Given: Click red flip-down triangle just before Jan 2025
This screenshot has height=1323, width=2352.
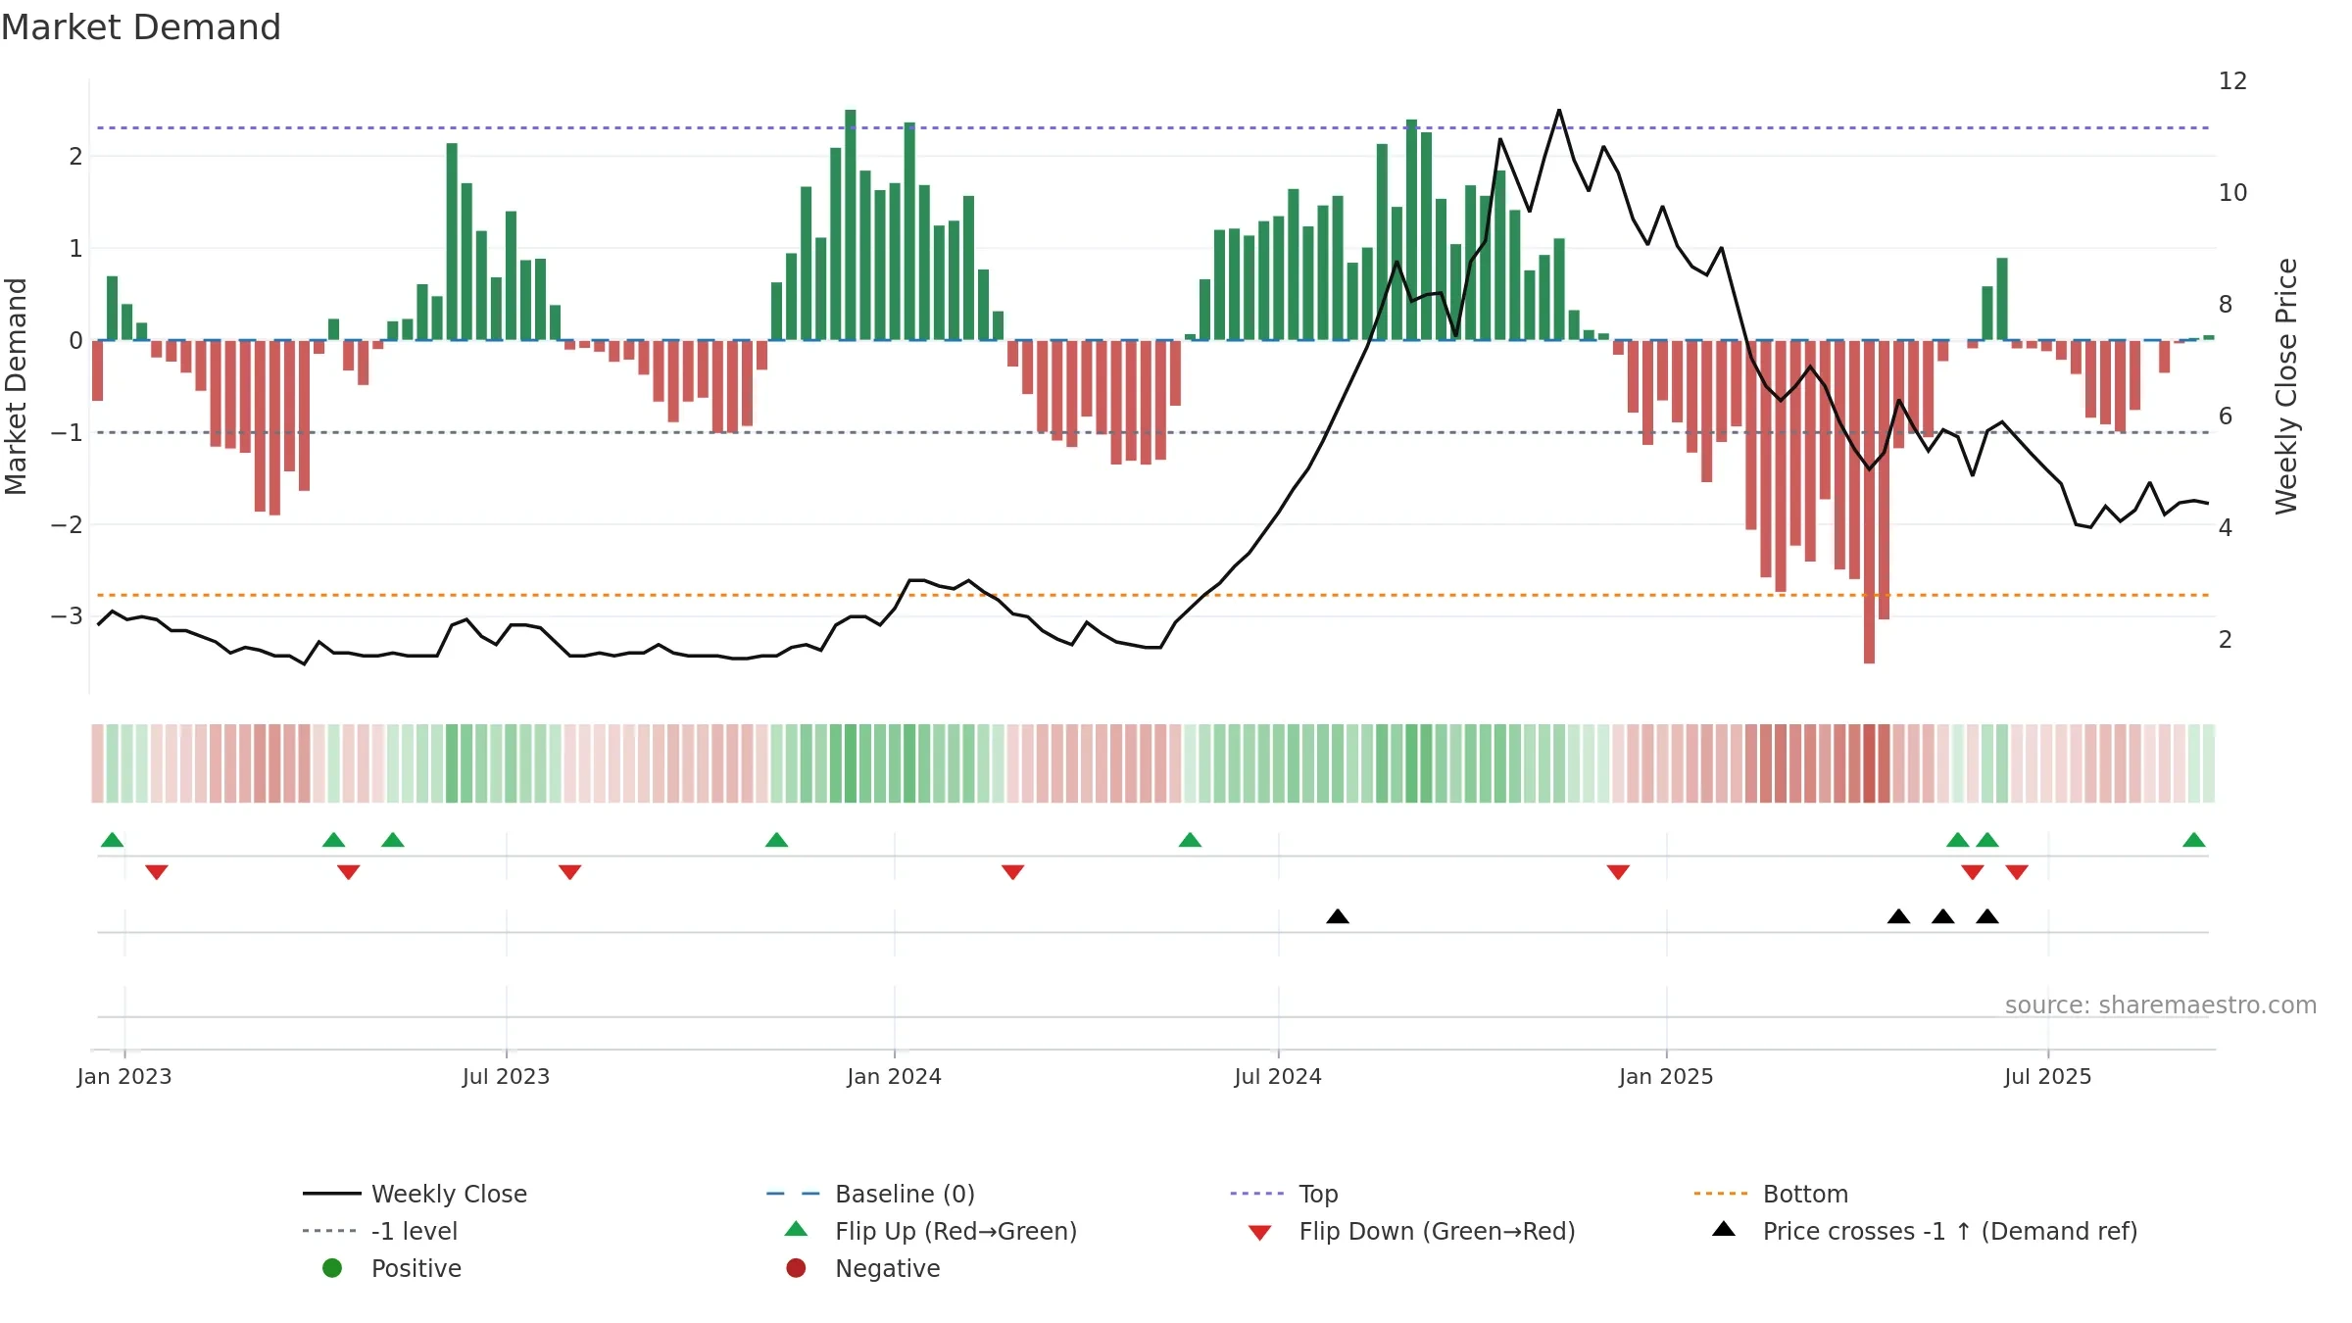Looking at the screenshot, I should click(1618, 871).
